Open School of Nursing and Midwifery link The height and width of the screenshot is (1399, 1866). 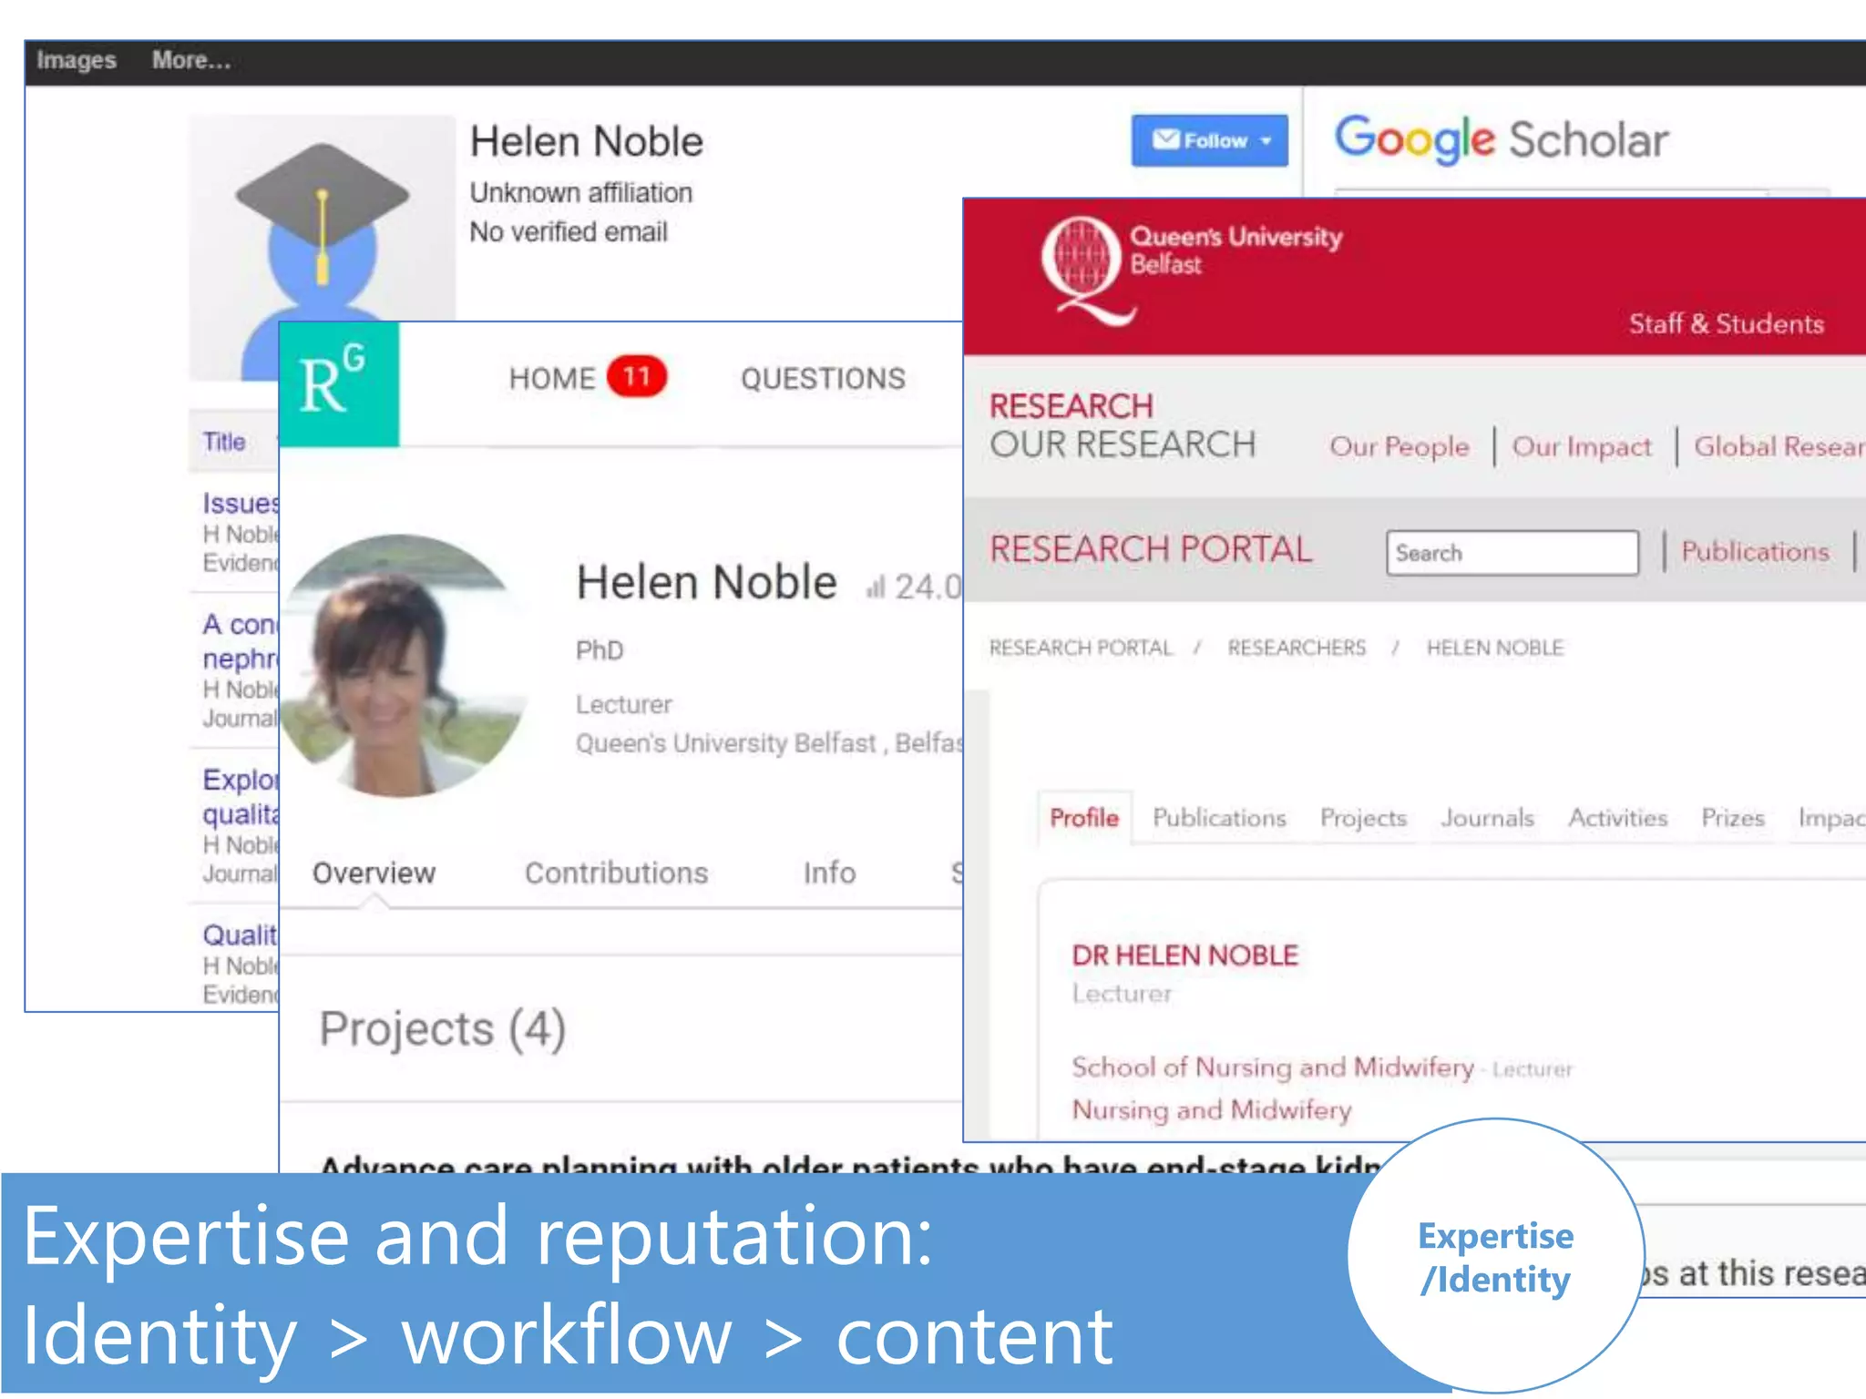pyautogui.click(x=1272, y=1067)
